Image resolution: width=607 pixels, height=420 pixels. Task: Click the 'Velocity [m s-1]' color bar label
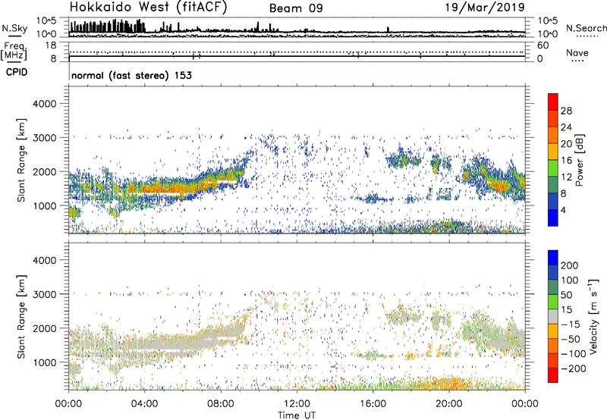[593, 316]
